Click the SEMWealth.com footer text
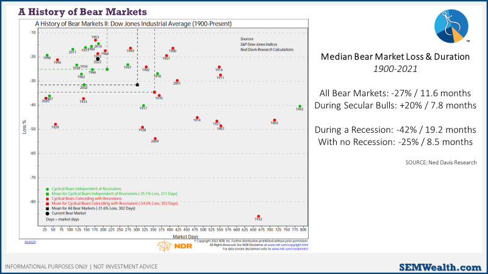Viewport: 488px width, 274px height. (x=440, y=267)
